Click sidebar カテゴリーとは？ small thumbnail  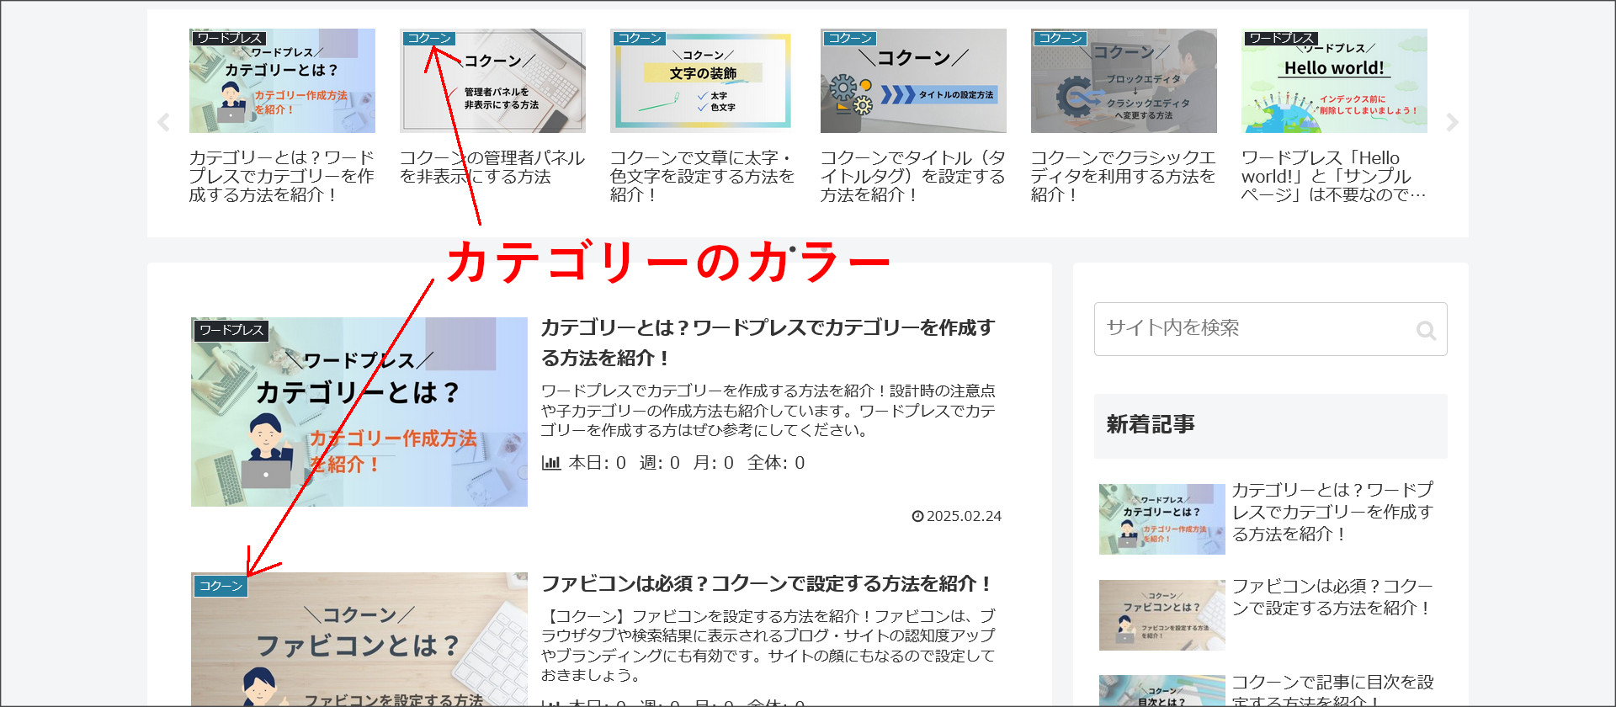point(1161,519)
